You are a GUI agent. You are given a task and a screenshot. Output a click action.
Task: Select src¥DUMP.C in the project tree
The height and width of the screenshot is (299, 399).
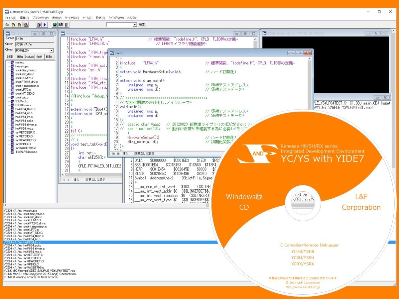pos(22,78)
